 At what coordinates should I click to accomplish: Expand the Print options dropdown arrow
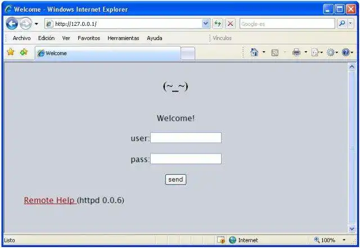pos(306,52)
